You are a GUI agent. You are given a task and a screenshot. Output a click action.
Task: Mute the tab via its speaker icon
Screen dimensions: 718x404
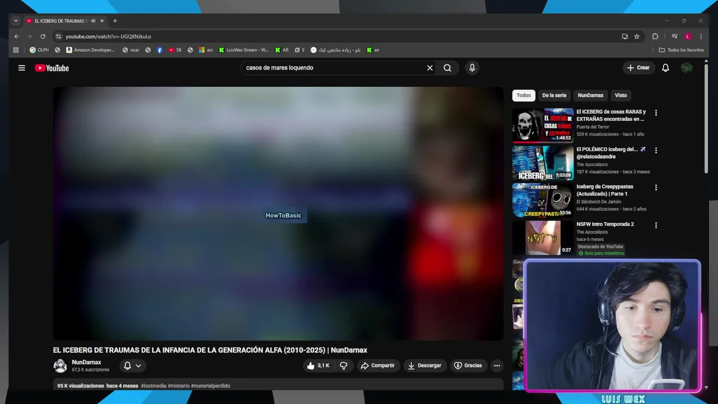click(93, 21)
